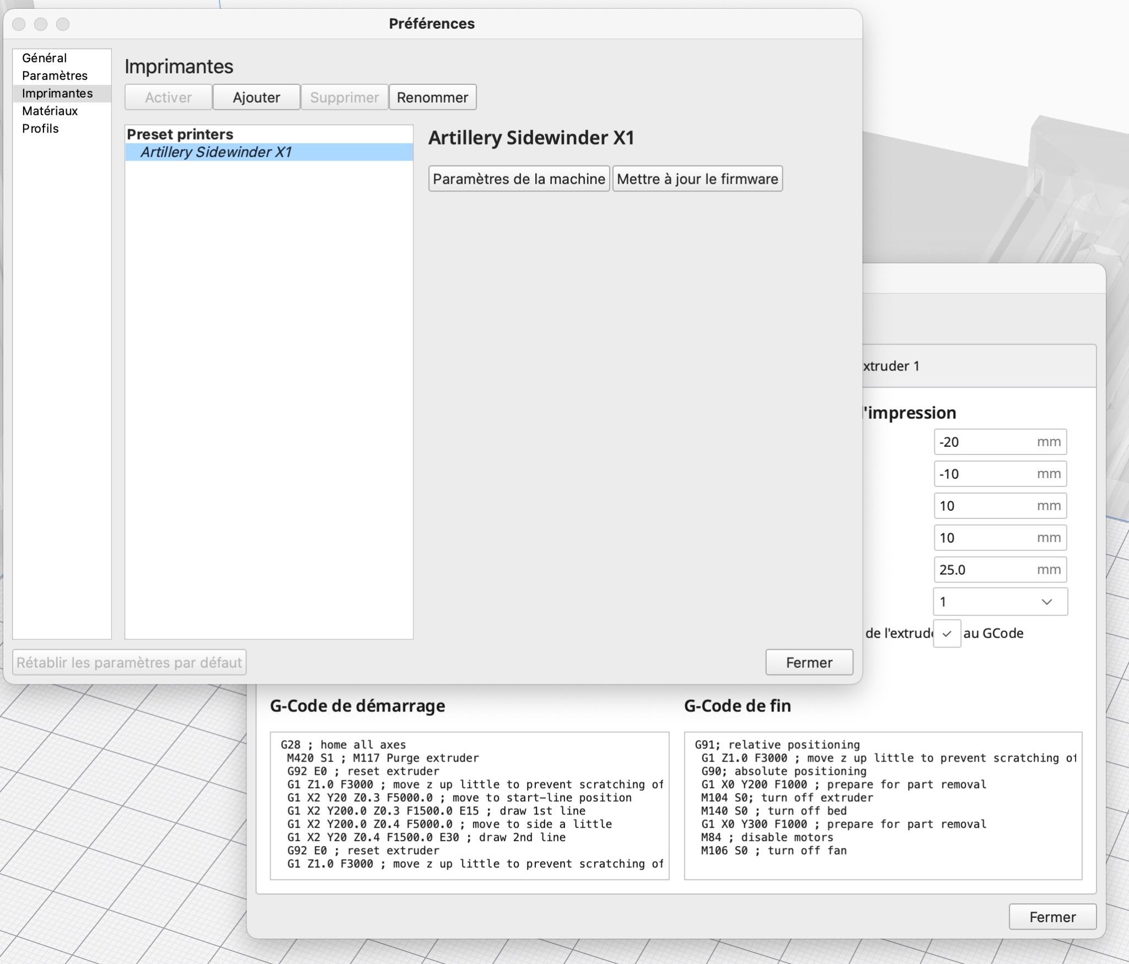Image resolution: width=1129 pixels, height=964 pixels.
Task: Click the Renommer button
Action: coord(432,98)
